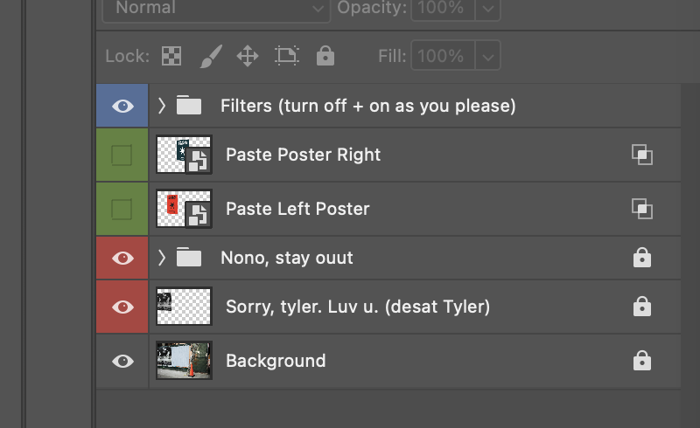Click lock image pixels brush icon

[211, 57]
